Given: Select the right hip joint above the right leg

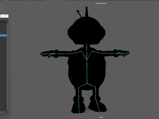Looking at the screenshot, I should click(95, 87).
